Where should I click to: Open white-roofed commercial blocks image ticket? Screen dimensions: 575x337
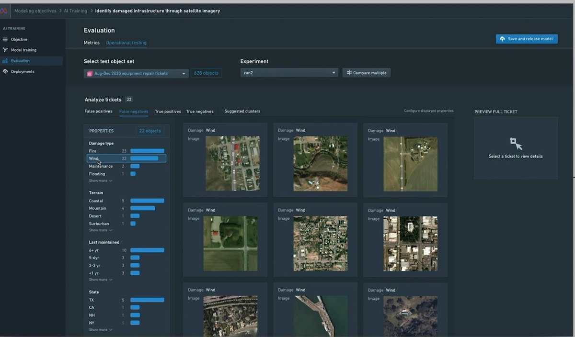pos(410,244)
